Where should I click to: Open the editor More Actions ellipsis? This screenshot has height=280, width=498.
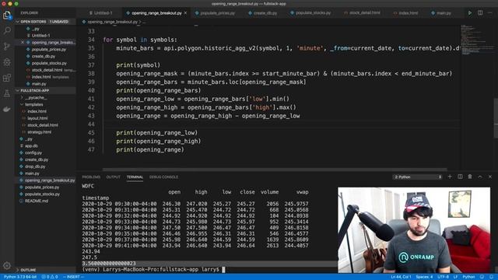point(490,13)
